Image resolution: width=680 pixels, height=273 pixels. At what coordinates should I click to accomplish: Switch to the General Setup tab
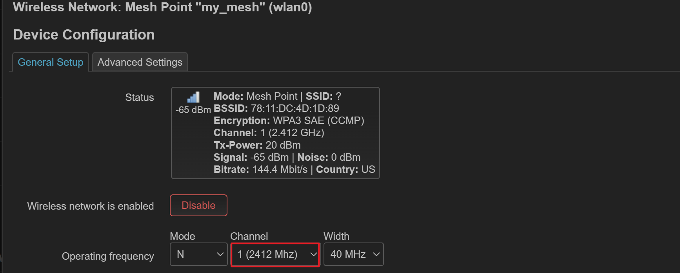pos(51,62)
